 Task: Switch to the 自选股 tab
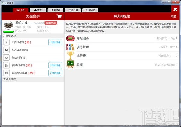point(73,10)
